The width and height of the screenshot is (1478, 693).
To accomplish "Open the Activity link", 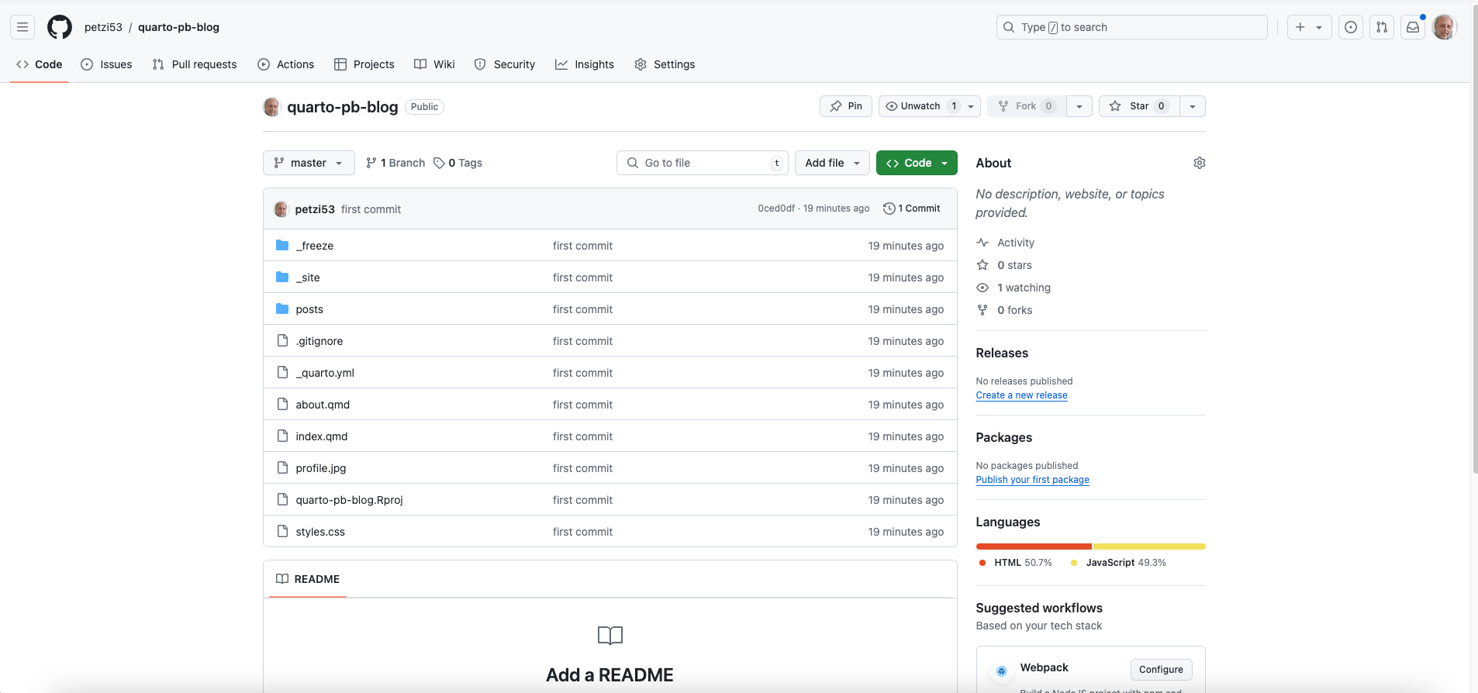I will [1006, 243].
